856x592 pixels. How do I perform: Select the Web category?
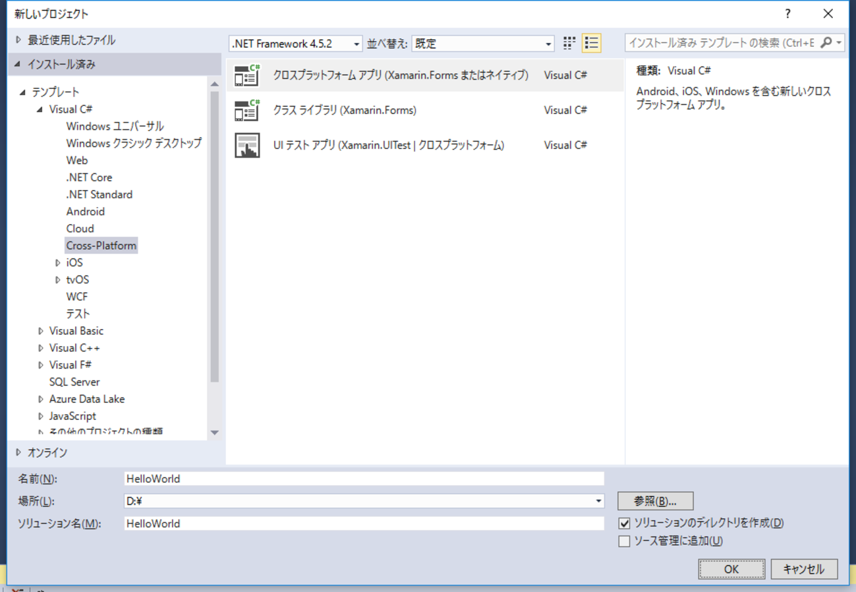coord(77,160)
